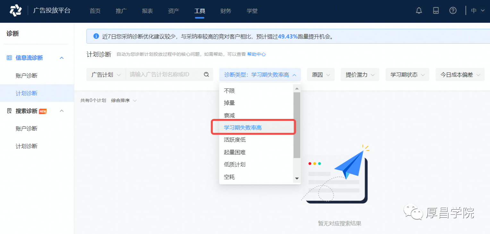This screenshot has width=490, height=234.
Task: Open the language selector 中
Action: coord(478,11)
